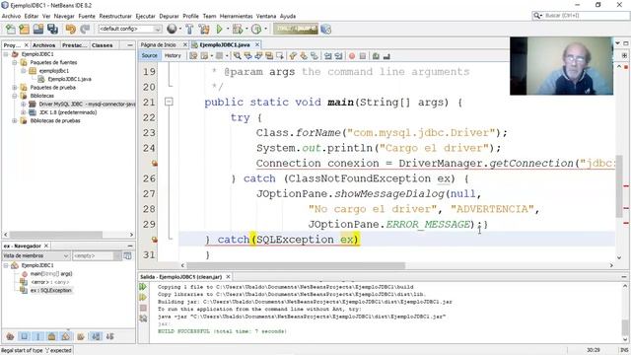The width and height of the screenshot is (631, 355).
Task: Click the lightbulb hint beside the Connection line
Action: click(154, 163)
